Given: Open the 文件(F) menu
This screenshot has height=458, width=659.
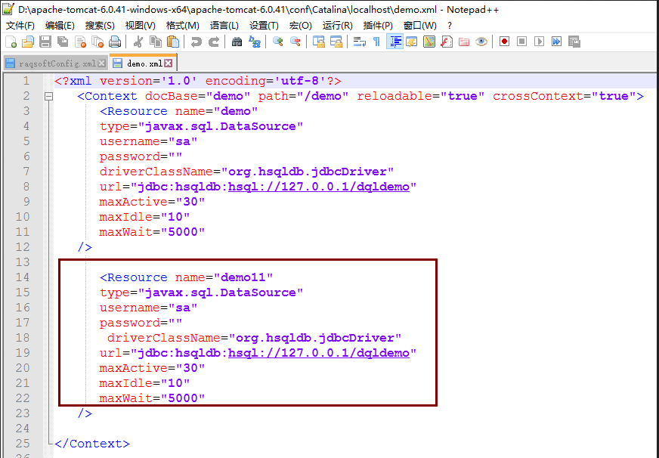Looking at the screenshot, I should 20,25.
